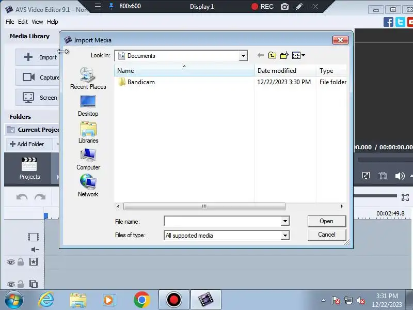Viewport: 413px width, 310px height.
Task: Click the Bandicam screenshot camera icon
Action: (284, 7)
